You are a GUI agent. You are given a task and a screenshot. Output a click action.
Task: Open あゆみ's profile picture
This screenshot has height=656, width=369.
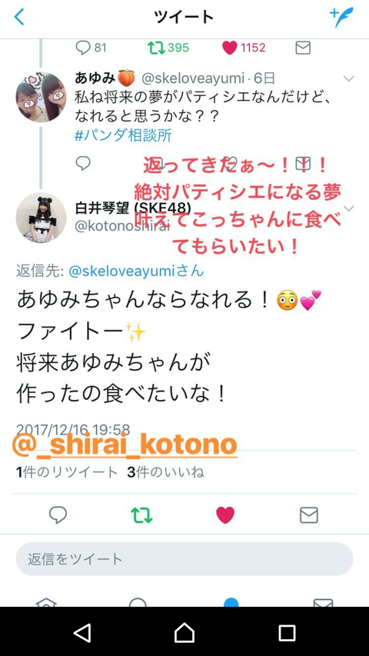coord(41,97)
